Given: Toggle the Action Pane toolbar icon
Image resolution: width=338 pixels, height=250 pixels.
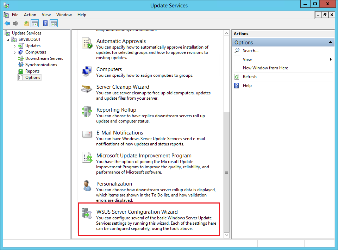Looking at the screenshot, I should pyautogui.click(x=54, y=23).
